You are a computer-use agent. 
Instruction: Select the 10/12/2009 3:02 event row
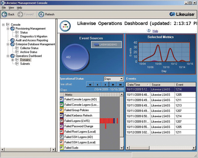coord(161,132)
